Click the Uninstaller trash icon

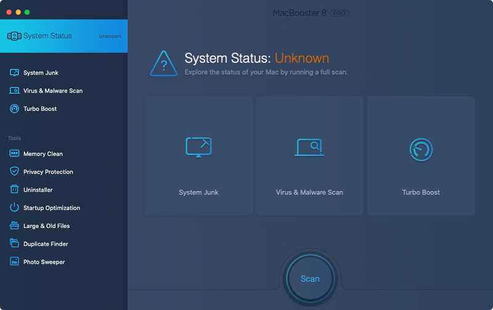(x=14, y=189)
